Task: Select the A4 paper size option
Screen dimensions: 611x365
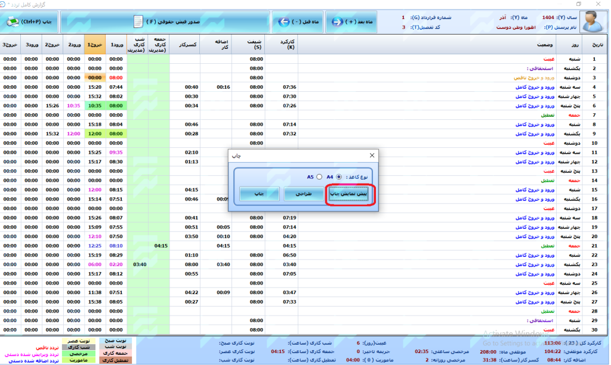Action: click(x=340, y=177)
